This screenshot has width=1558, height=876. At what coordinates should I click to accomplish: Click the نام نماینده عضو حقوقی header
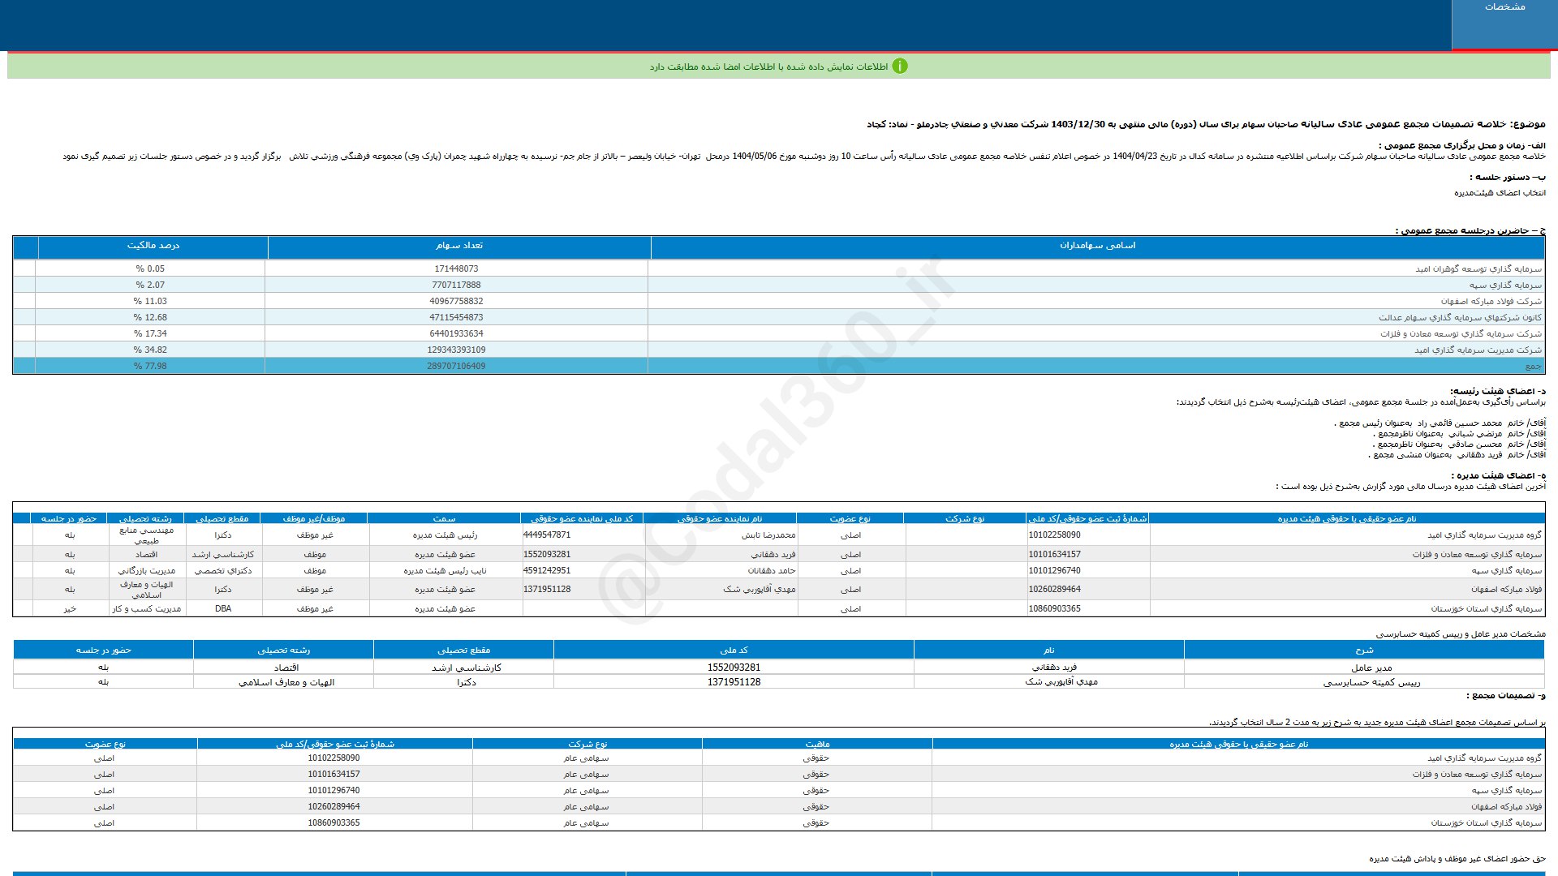coord(720,518)
